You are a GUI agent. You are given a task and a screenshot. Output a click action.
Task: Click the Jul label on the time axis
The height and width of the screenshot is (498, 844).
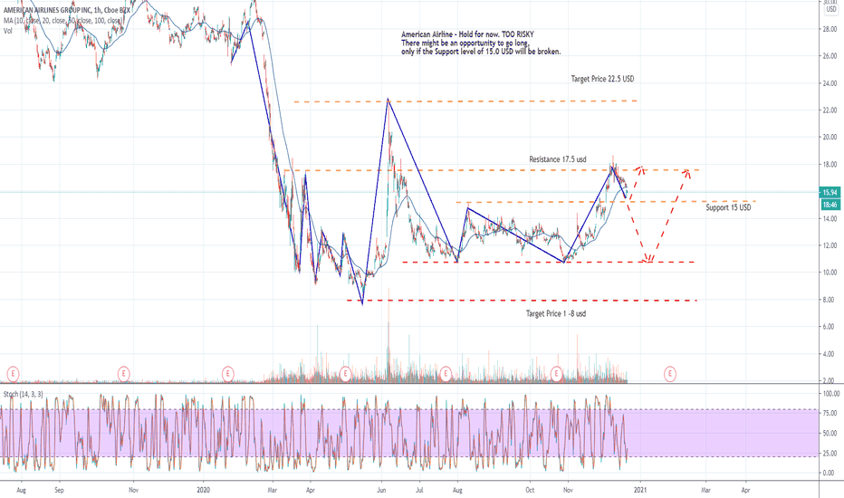419,490
